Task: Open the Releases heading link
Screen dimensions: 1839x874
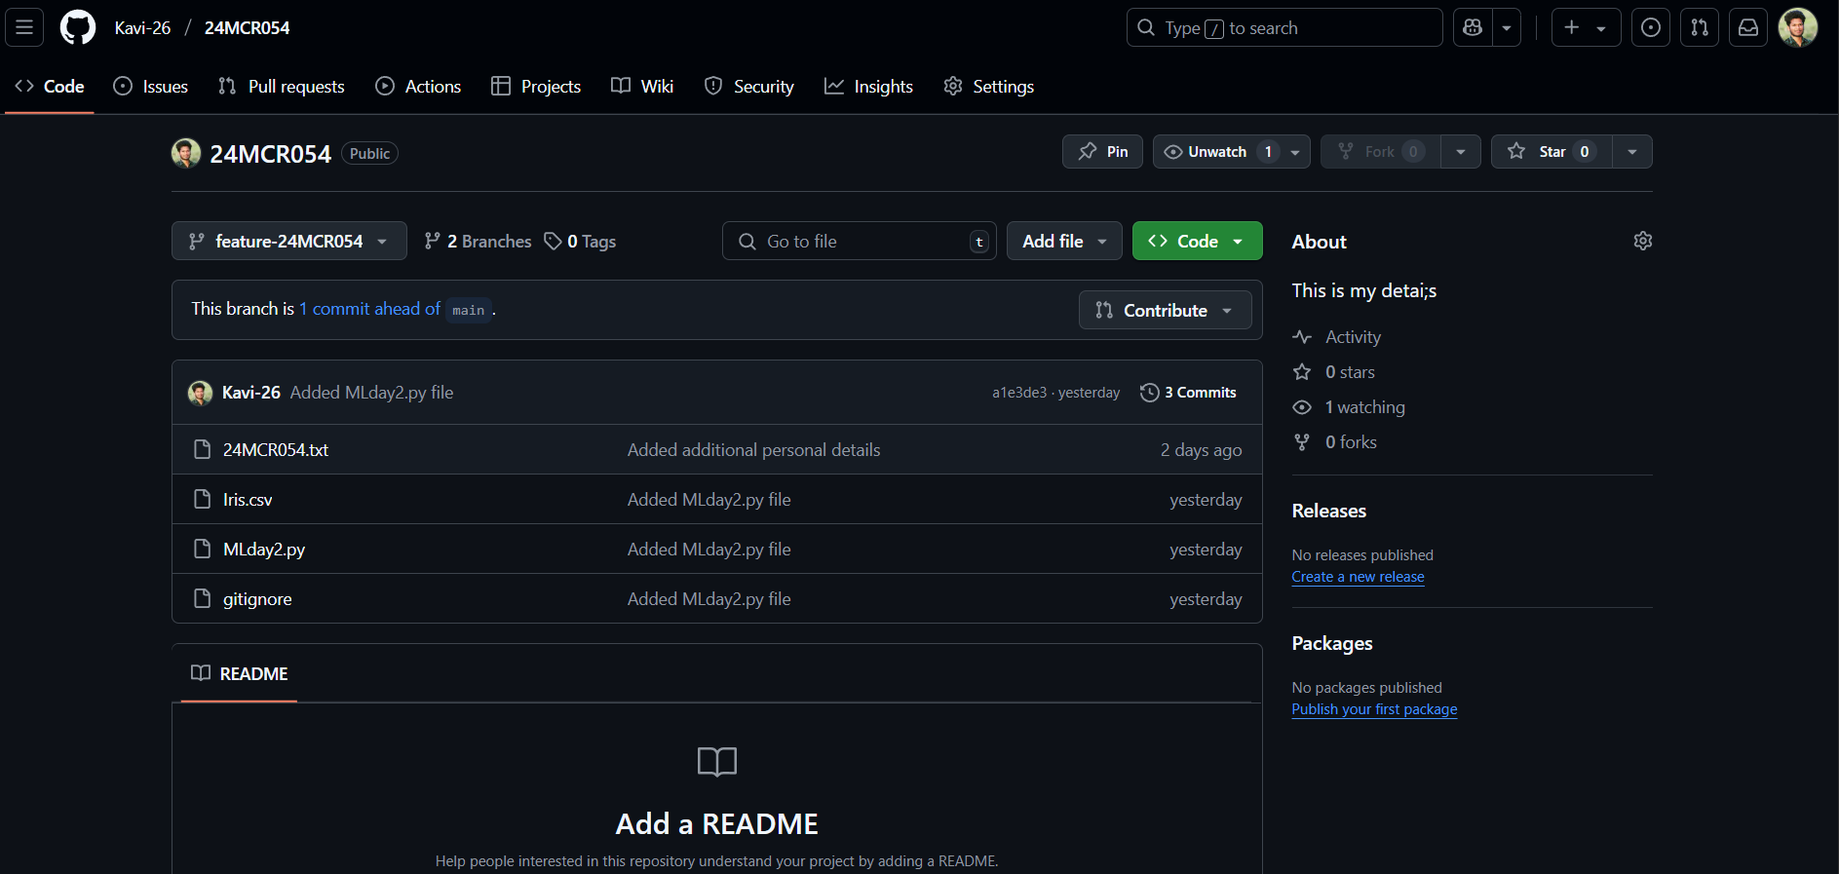Action: [1328, 511]
